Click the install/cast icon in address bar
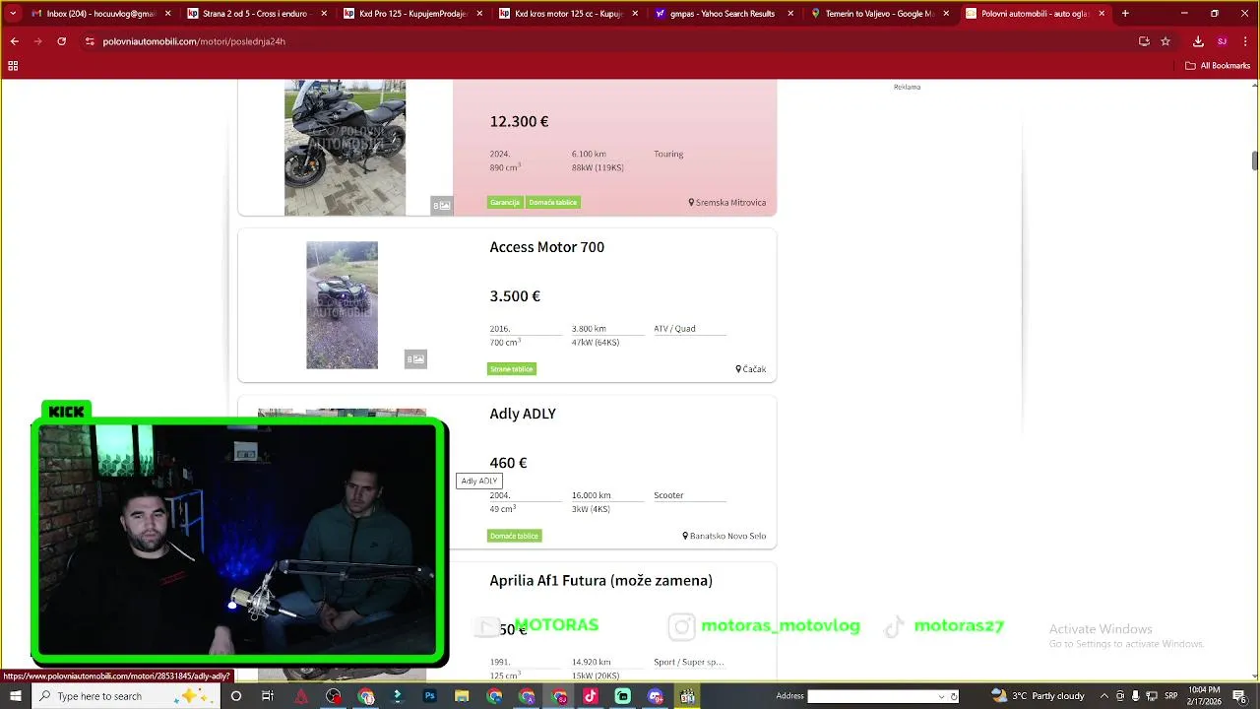Image resolution: width=1260 pixels, height=709 pixels. click(1144, 41)
